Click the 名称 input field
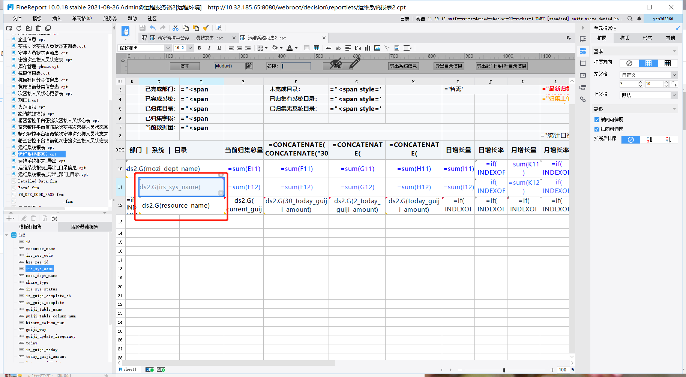Image resolution: width=686 pixels, height=377 pixels. [296, 66]
